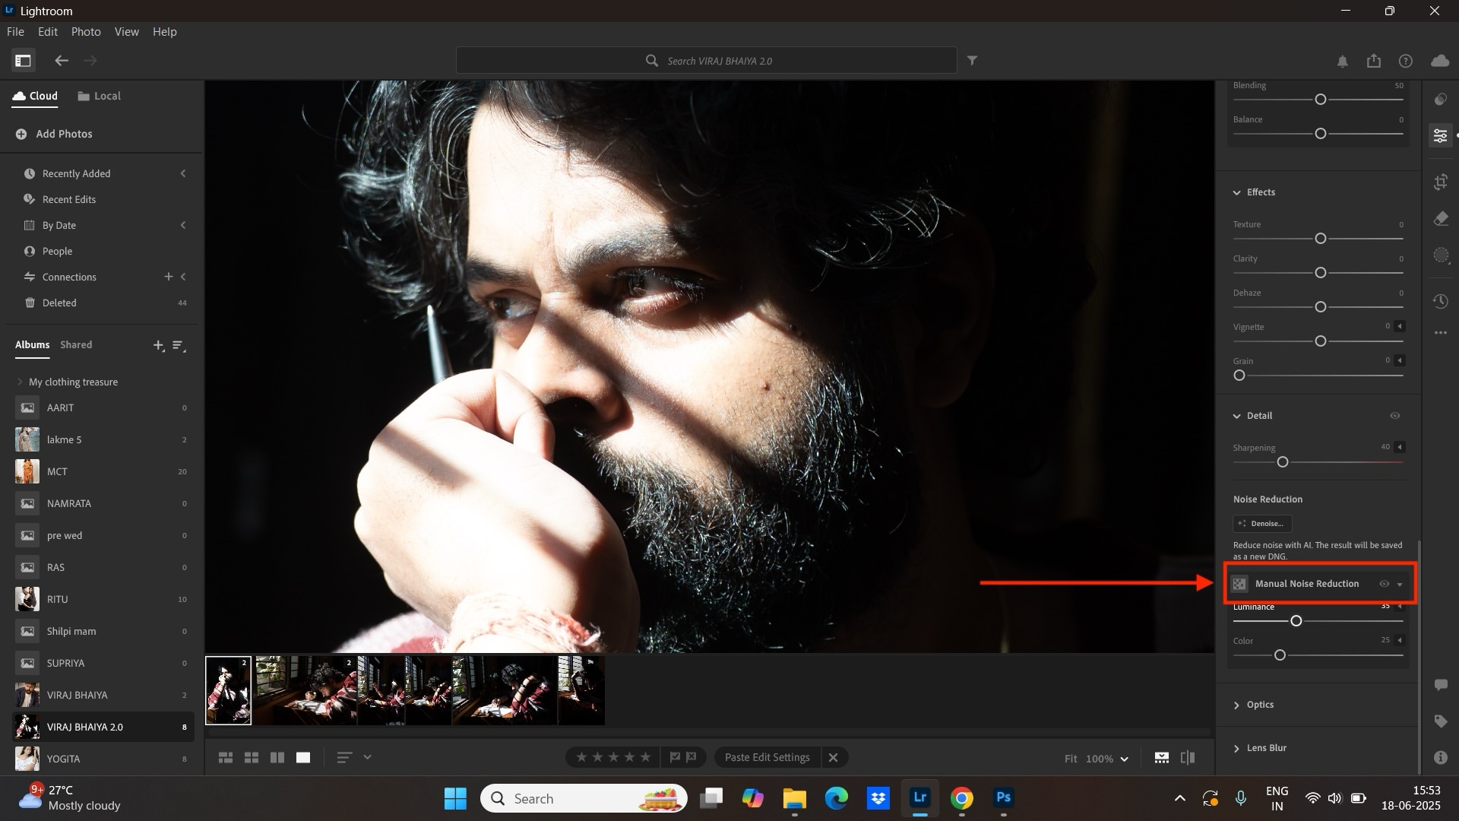Open the Presets overlapping circles icon
1459x821 pixels.
pos(1441,100)
